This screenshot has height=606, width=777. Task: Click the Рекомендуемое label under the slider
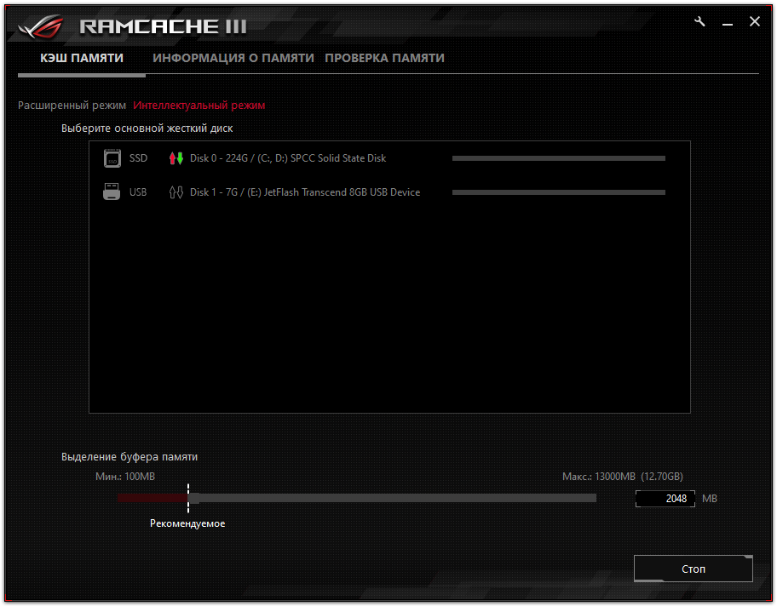click(x=188, y=523)
